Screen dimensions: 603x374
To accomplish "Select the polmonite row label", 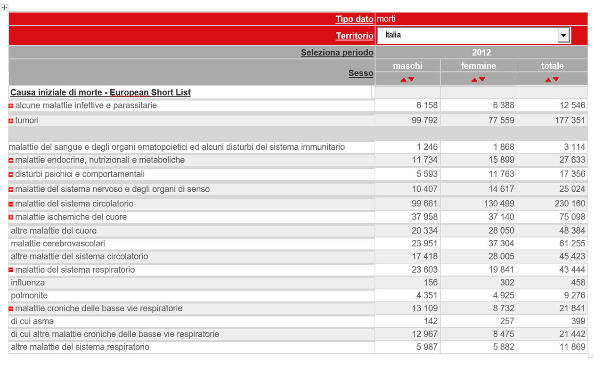I will 29,295.
